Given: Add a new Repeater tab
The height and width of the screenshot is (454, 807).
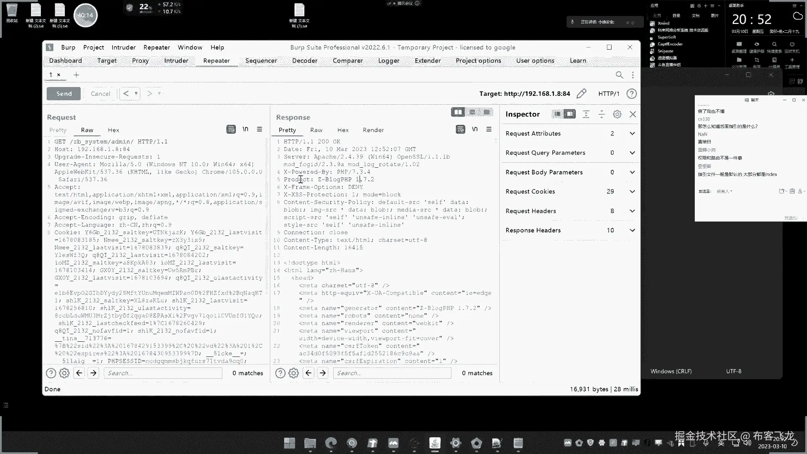Looking at the screenshot, I should tap(76, 75).
